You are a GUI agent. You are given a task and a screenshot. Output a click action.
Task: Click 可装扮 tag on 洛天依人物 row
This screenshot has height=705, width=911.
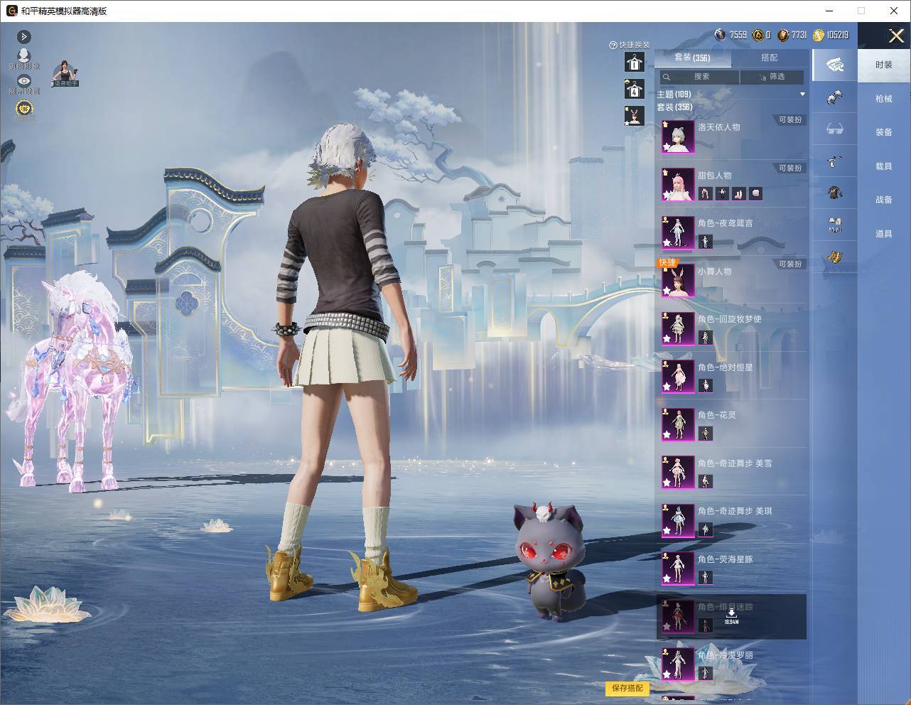pos(790,120)
